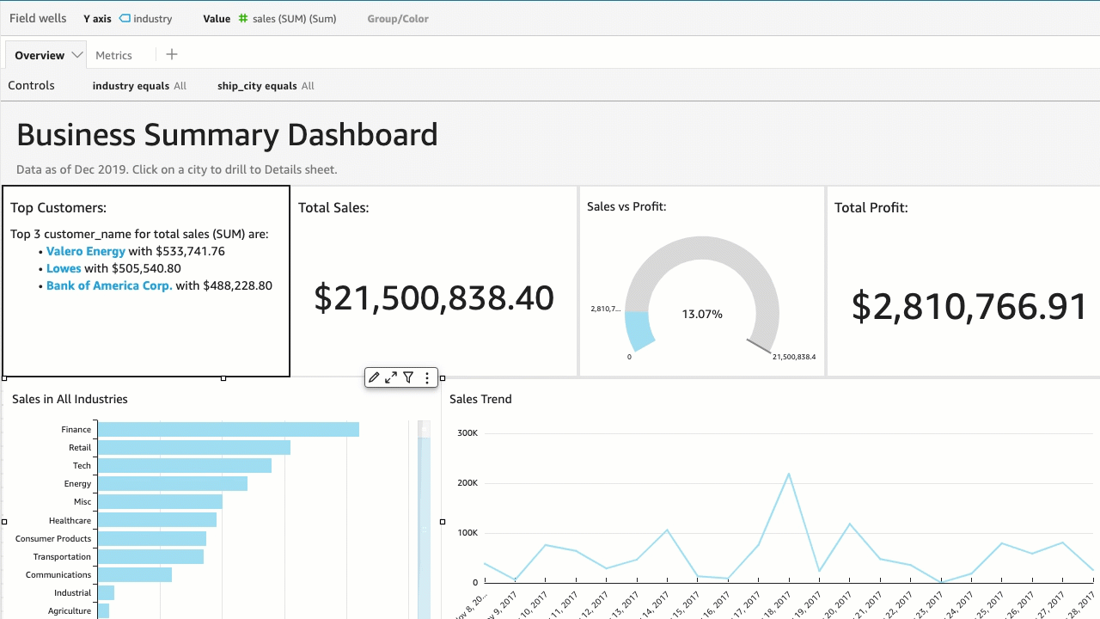Screen dimensions: 1100x619
Task: Open the three-dot visual options menu
Action: click(x=427, y=377)
